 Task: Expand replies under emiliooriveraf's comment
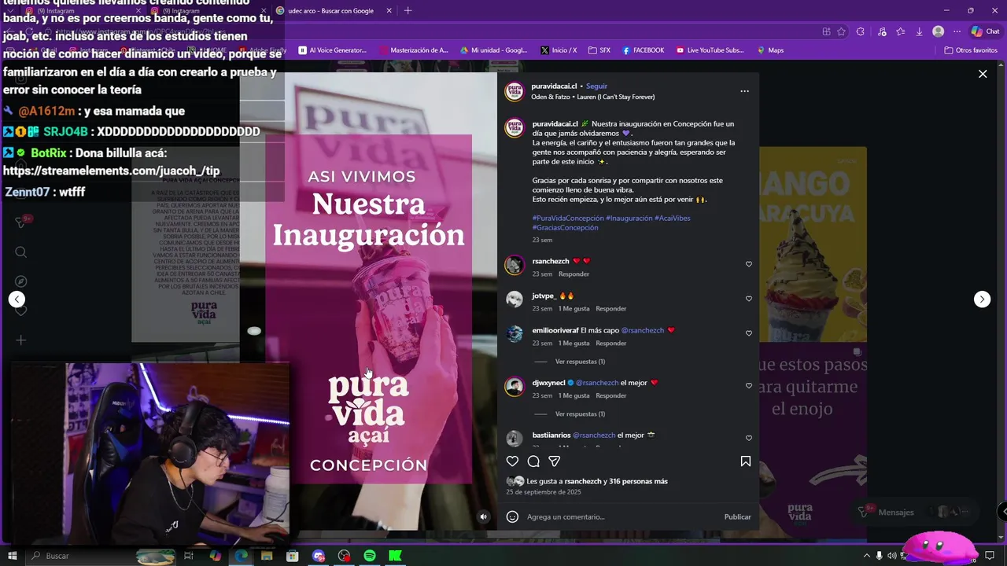580,362
